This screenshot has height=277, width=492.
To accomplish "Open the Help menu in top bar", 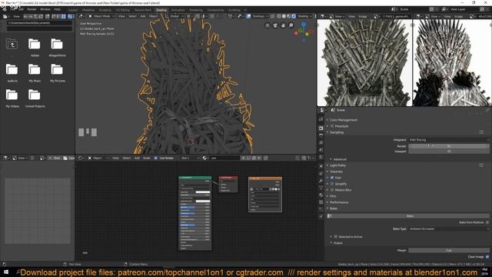I will (x=58, y=9).
